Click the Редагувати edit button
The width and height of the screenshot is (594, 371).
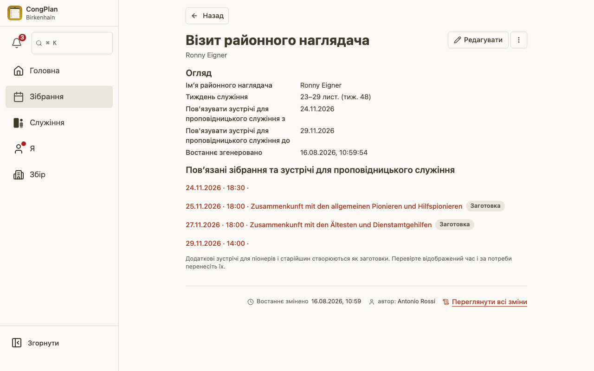point(478,40)
